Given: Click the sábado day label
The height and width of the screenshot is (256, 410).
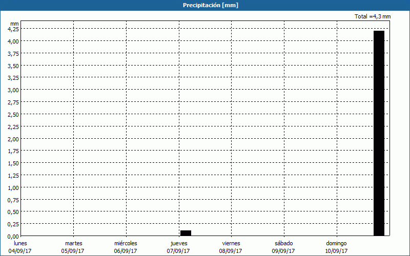Looking at the screenshot, I should 284,243.
